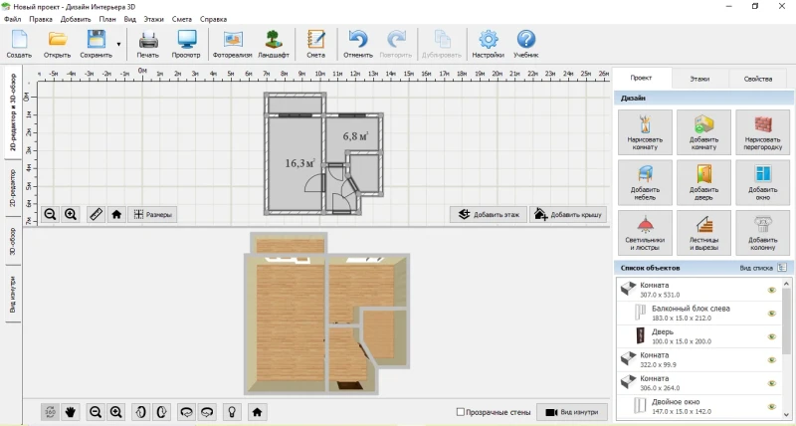Rotate 3D model clockwise
Image resolution: width=796 pixels, height=426 pixels.
point(207,412)
